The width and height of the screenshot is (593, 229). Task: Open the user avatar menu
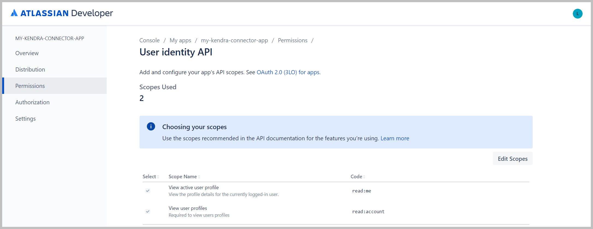tap(577, 14)
